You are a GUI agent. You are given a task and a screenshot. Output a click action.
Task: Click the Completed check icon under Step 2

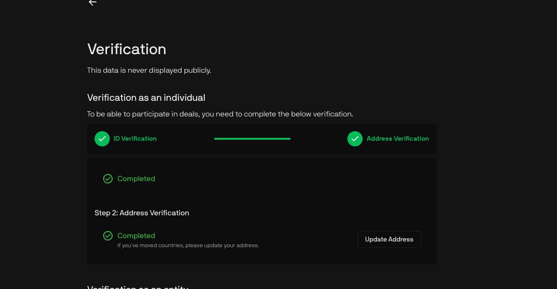pyautogui.click(x=108, y=236)
